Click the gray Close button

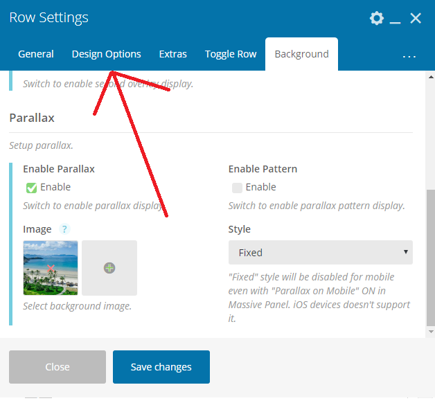point(57,367)
